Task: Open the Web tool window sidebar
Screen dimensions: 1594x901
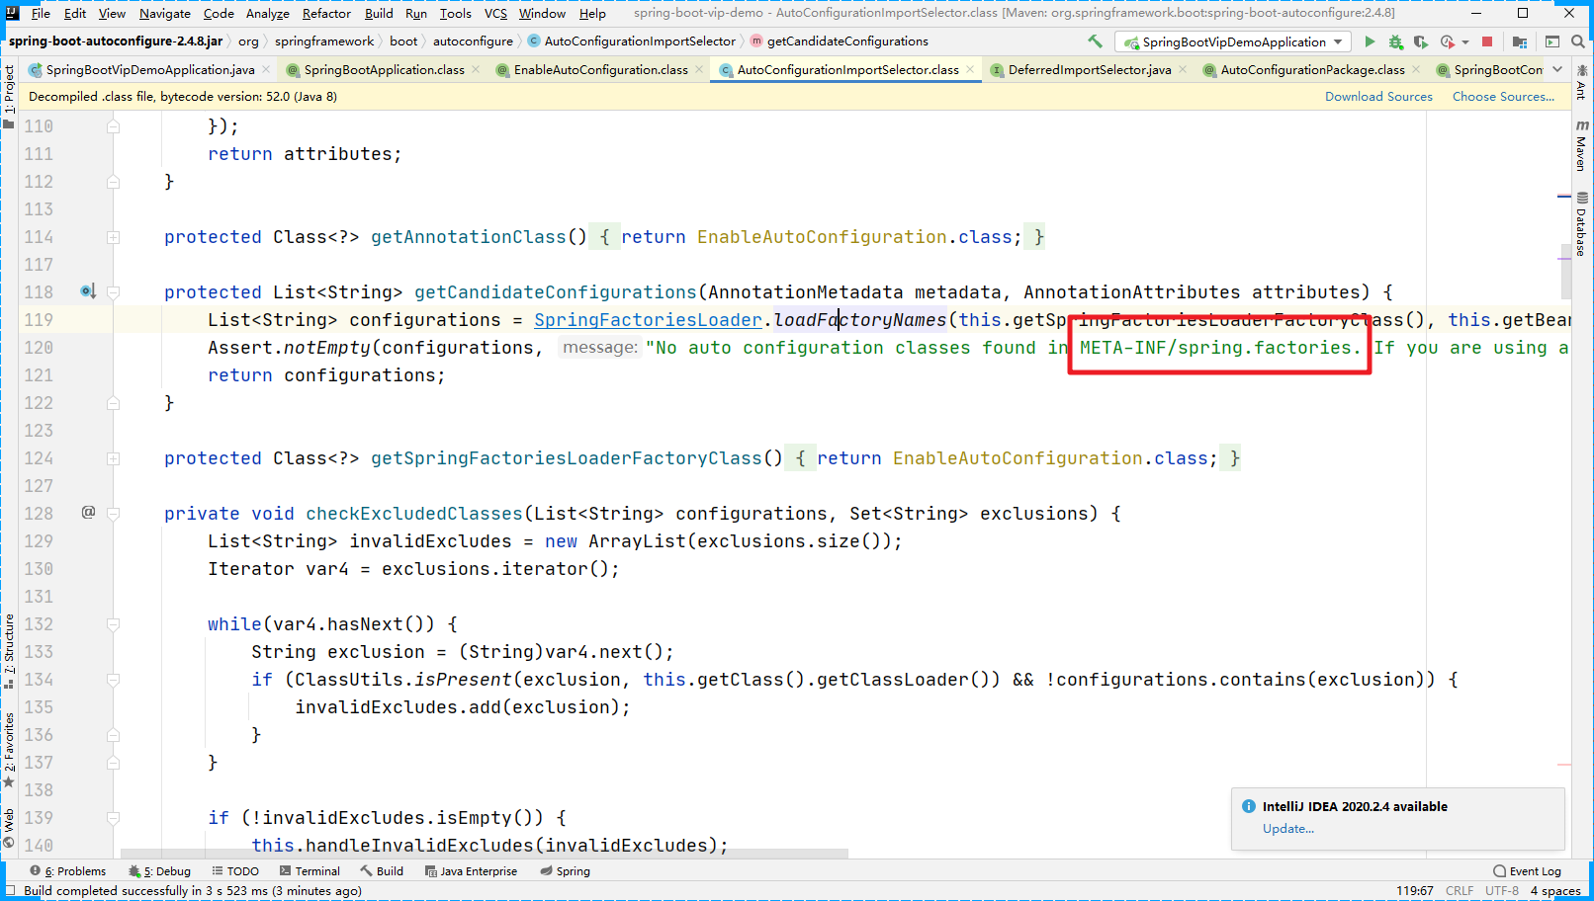Action: [9, 828]
